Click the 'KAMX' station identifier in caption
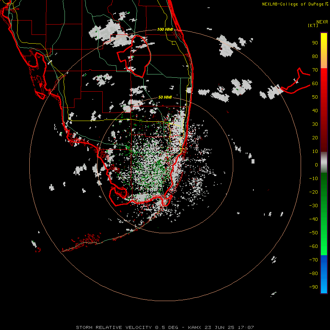 (195, 327)
